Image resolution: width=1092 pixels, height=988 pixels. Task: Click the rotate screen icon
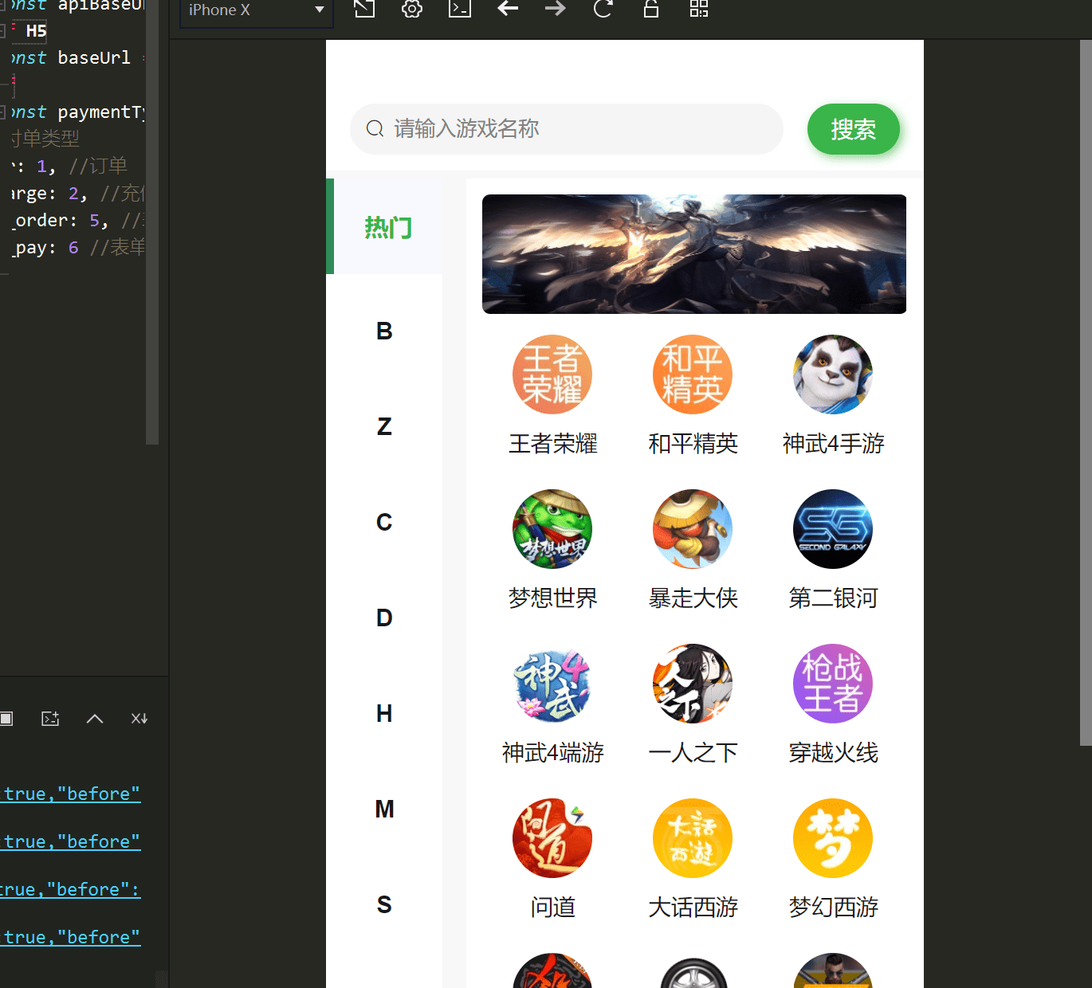pos(364,9)
